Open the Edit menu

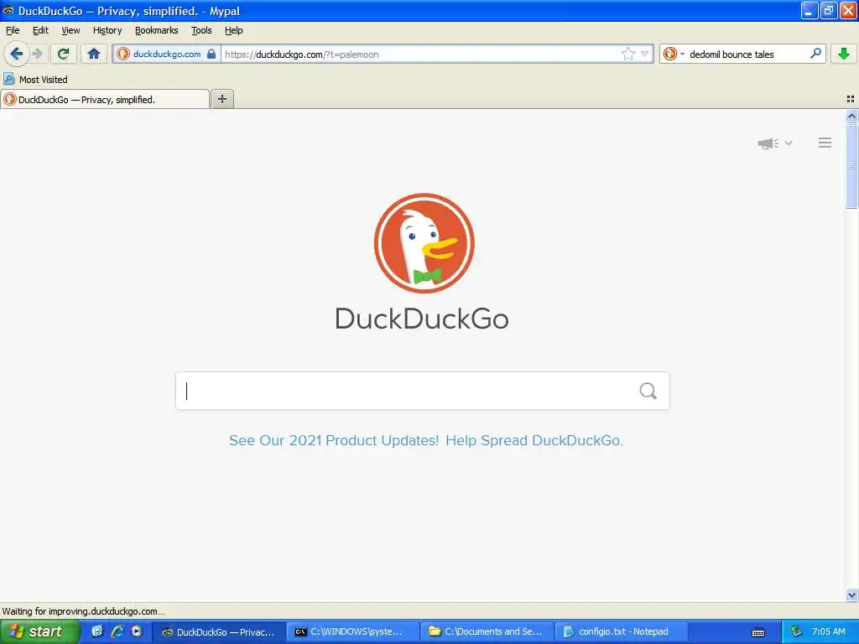40,30
